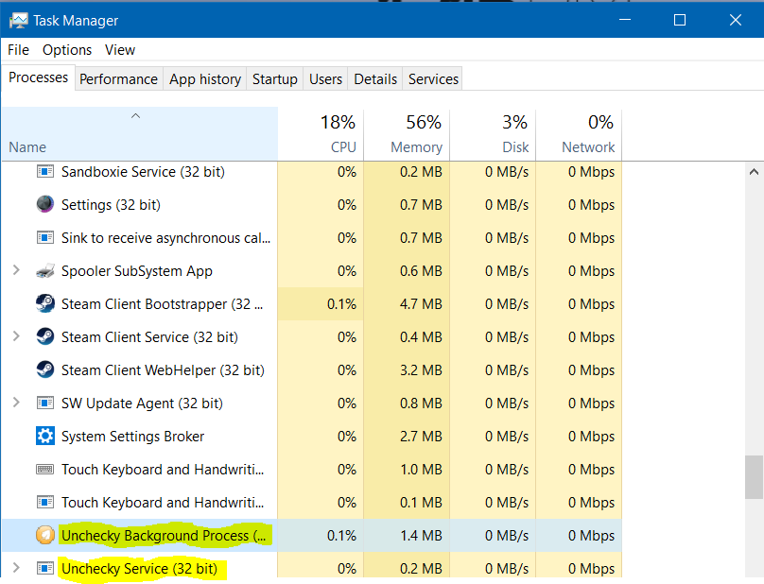Click the System Settings Broker gear icon
The width and height of the screenshot is (764, 584).
(45, 436)
